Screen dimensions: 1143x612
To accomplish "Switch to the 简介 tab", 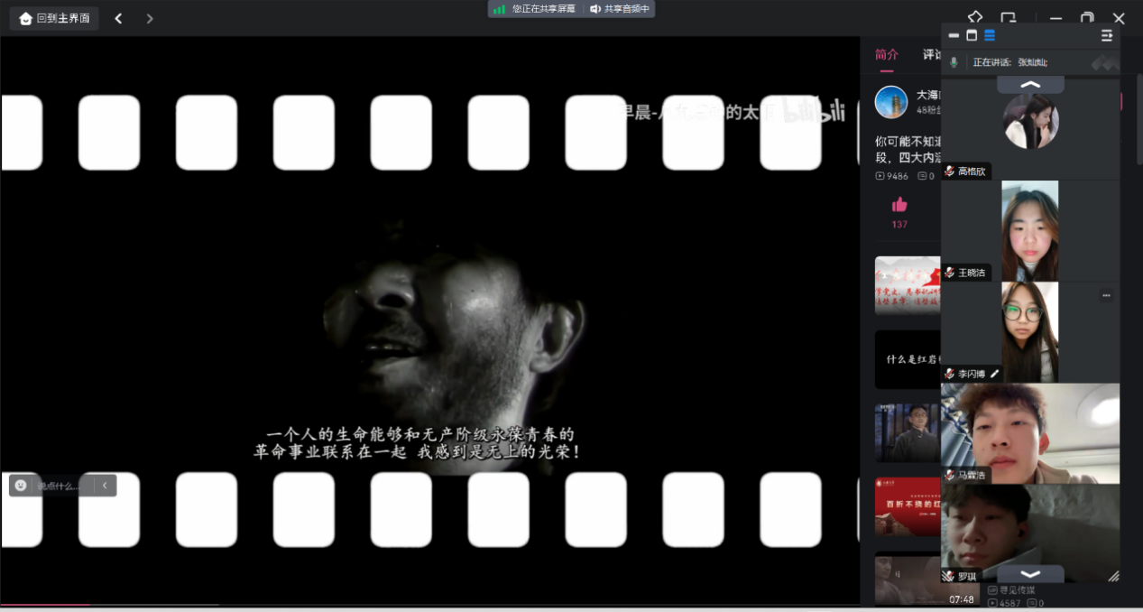I will click(x=886, y=55).
